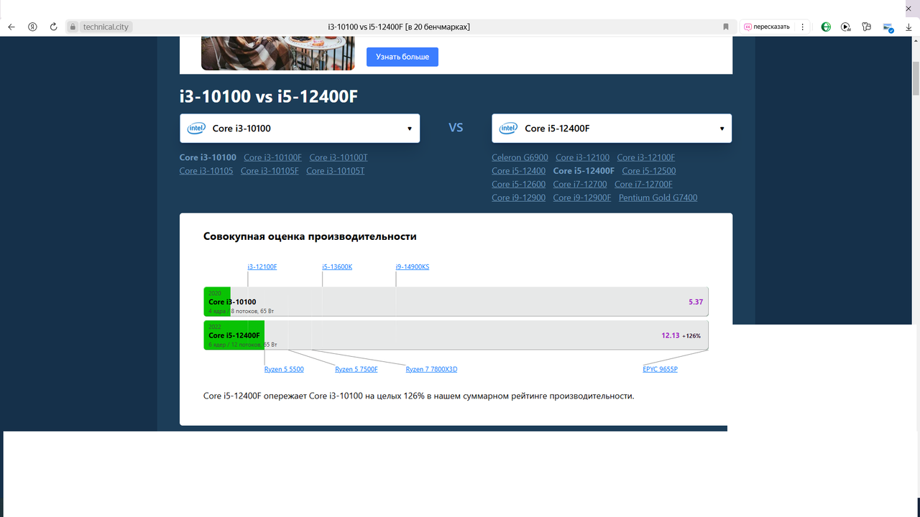The width and height of the screenshot is (920, 517).
Task: Open the Core i3-10100 processor dropdown
Action: click(300, 129)
